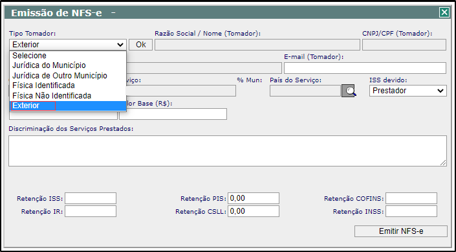The width and height of the screenshot is (456, 252).
Task: Click the ISS devido label
Action: point(388,80)
